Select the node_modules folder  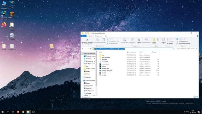click(104, 57)
